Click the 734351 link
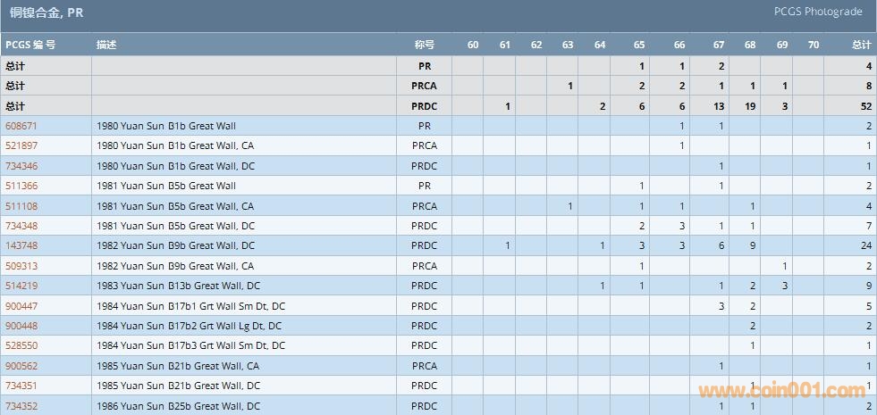The image size is (877, 415). tap(21, 386)
